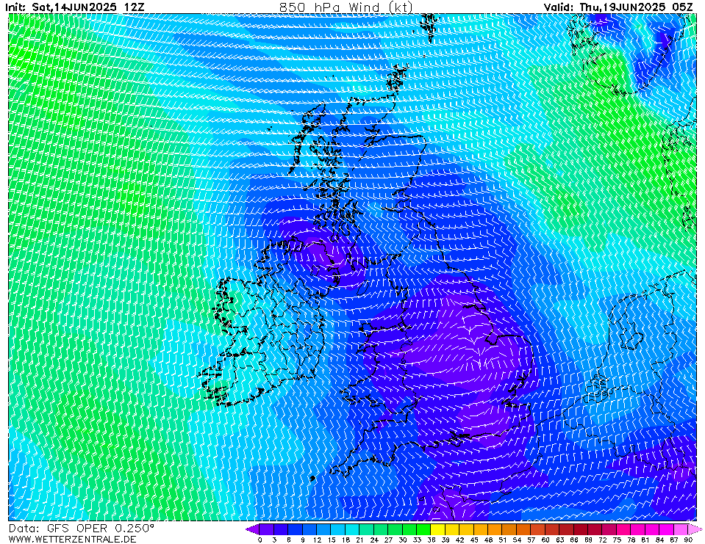Click the left purple arrow end of colorbar
The width and height of the screenshot is (705, 544).
(x=253, y=529)
